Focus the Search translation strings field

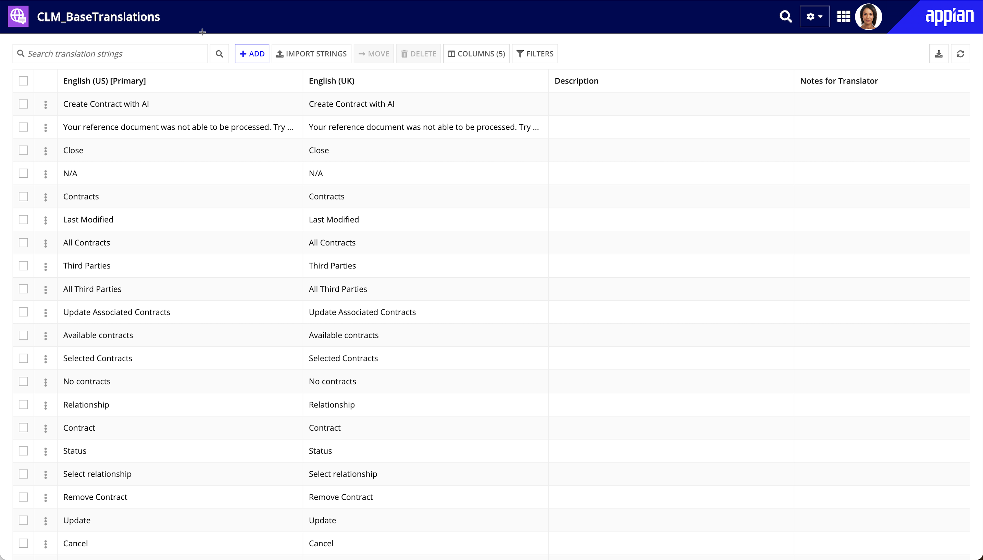(x=110, y=54)
